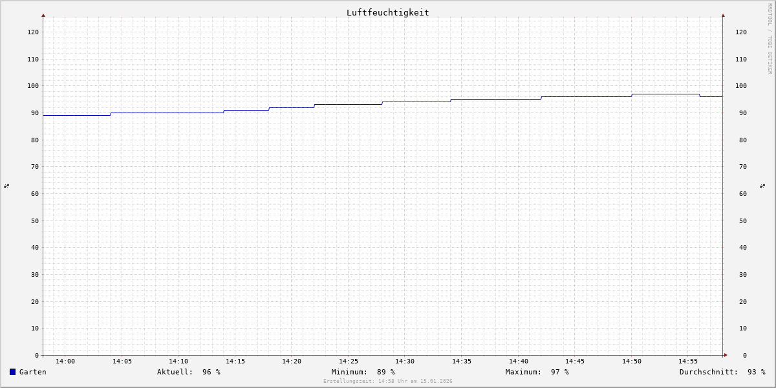Image resolution: width=776 pixels, height=388 pixels.
Task: Click the 14:00 time axis label
Action: pyautogui.click(x=65, y=361)
